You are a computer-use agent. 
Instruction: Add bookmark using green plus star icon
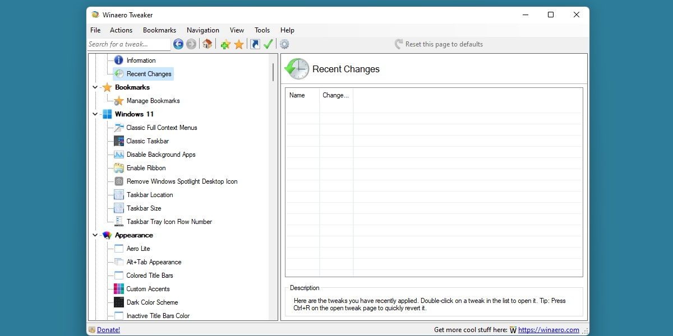tap(225, 44)
